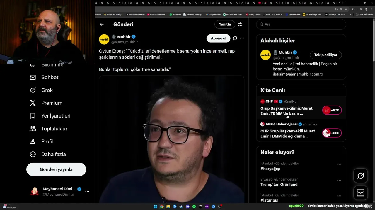Expand Daha fazla options

click(48, 154)
